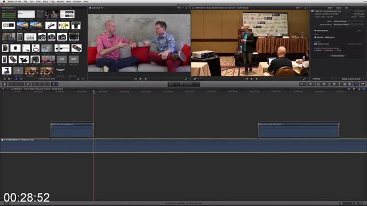Click the Share button in toolbar
Viewport: 367px width, 206px height.
363,84
